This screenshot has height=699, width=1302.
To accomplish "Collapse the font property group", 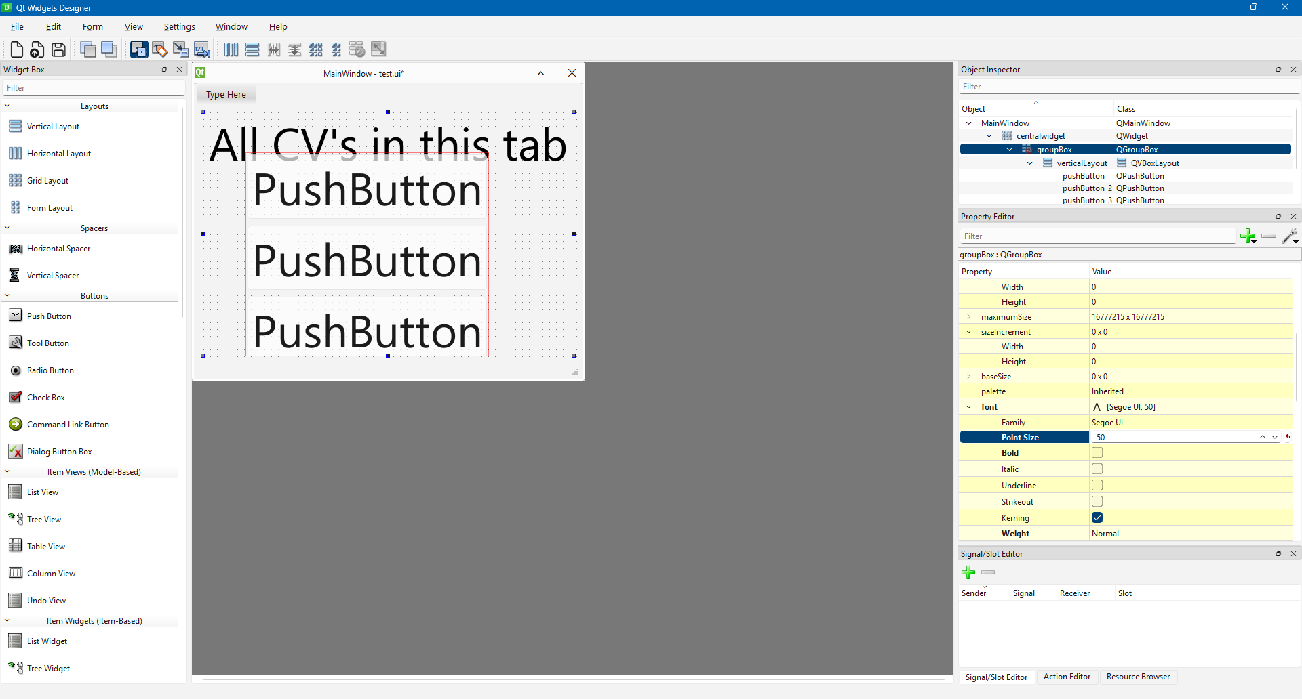I will 968,407.
